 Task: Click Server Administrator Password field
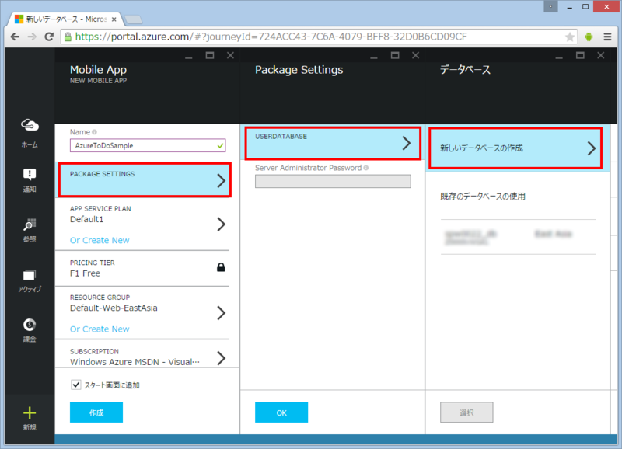(x=333, y=182)
